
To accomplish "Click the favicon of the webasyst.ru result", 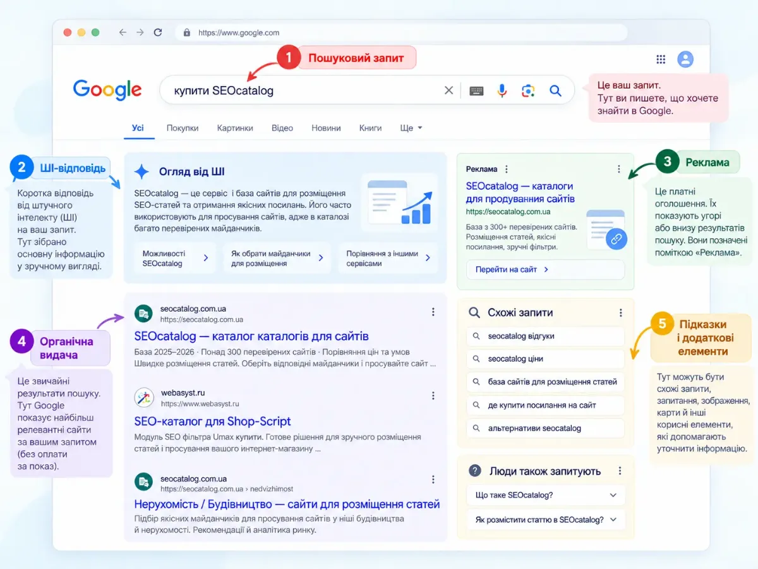I will [x=144, y=398].
